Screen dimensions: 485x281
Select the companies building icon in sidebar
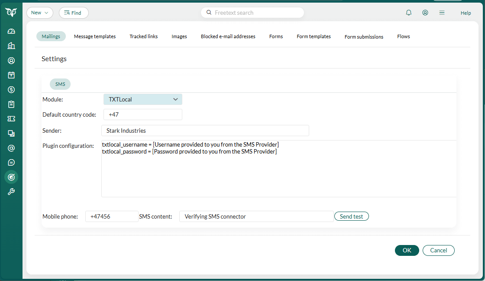(x=11, y=46)
